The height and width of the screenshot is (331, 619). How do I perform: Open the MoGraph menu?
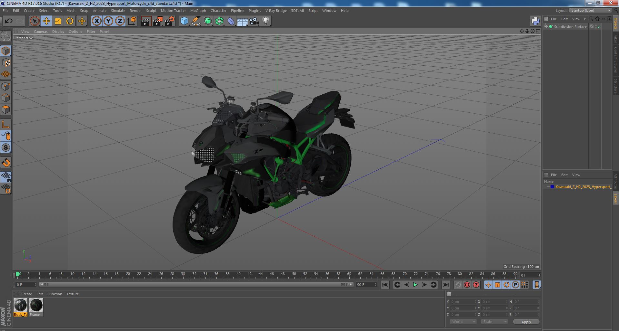198,11
